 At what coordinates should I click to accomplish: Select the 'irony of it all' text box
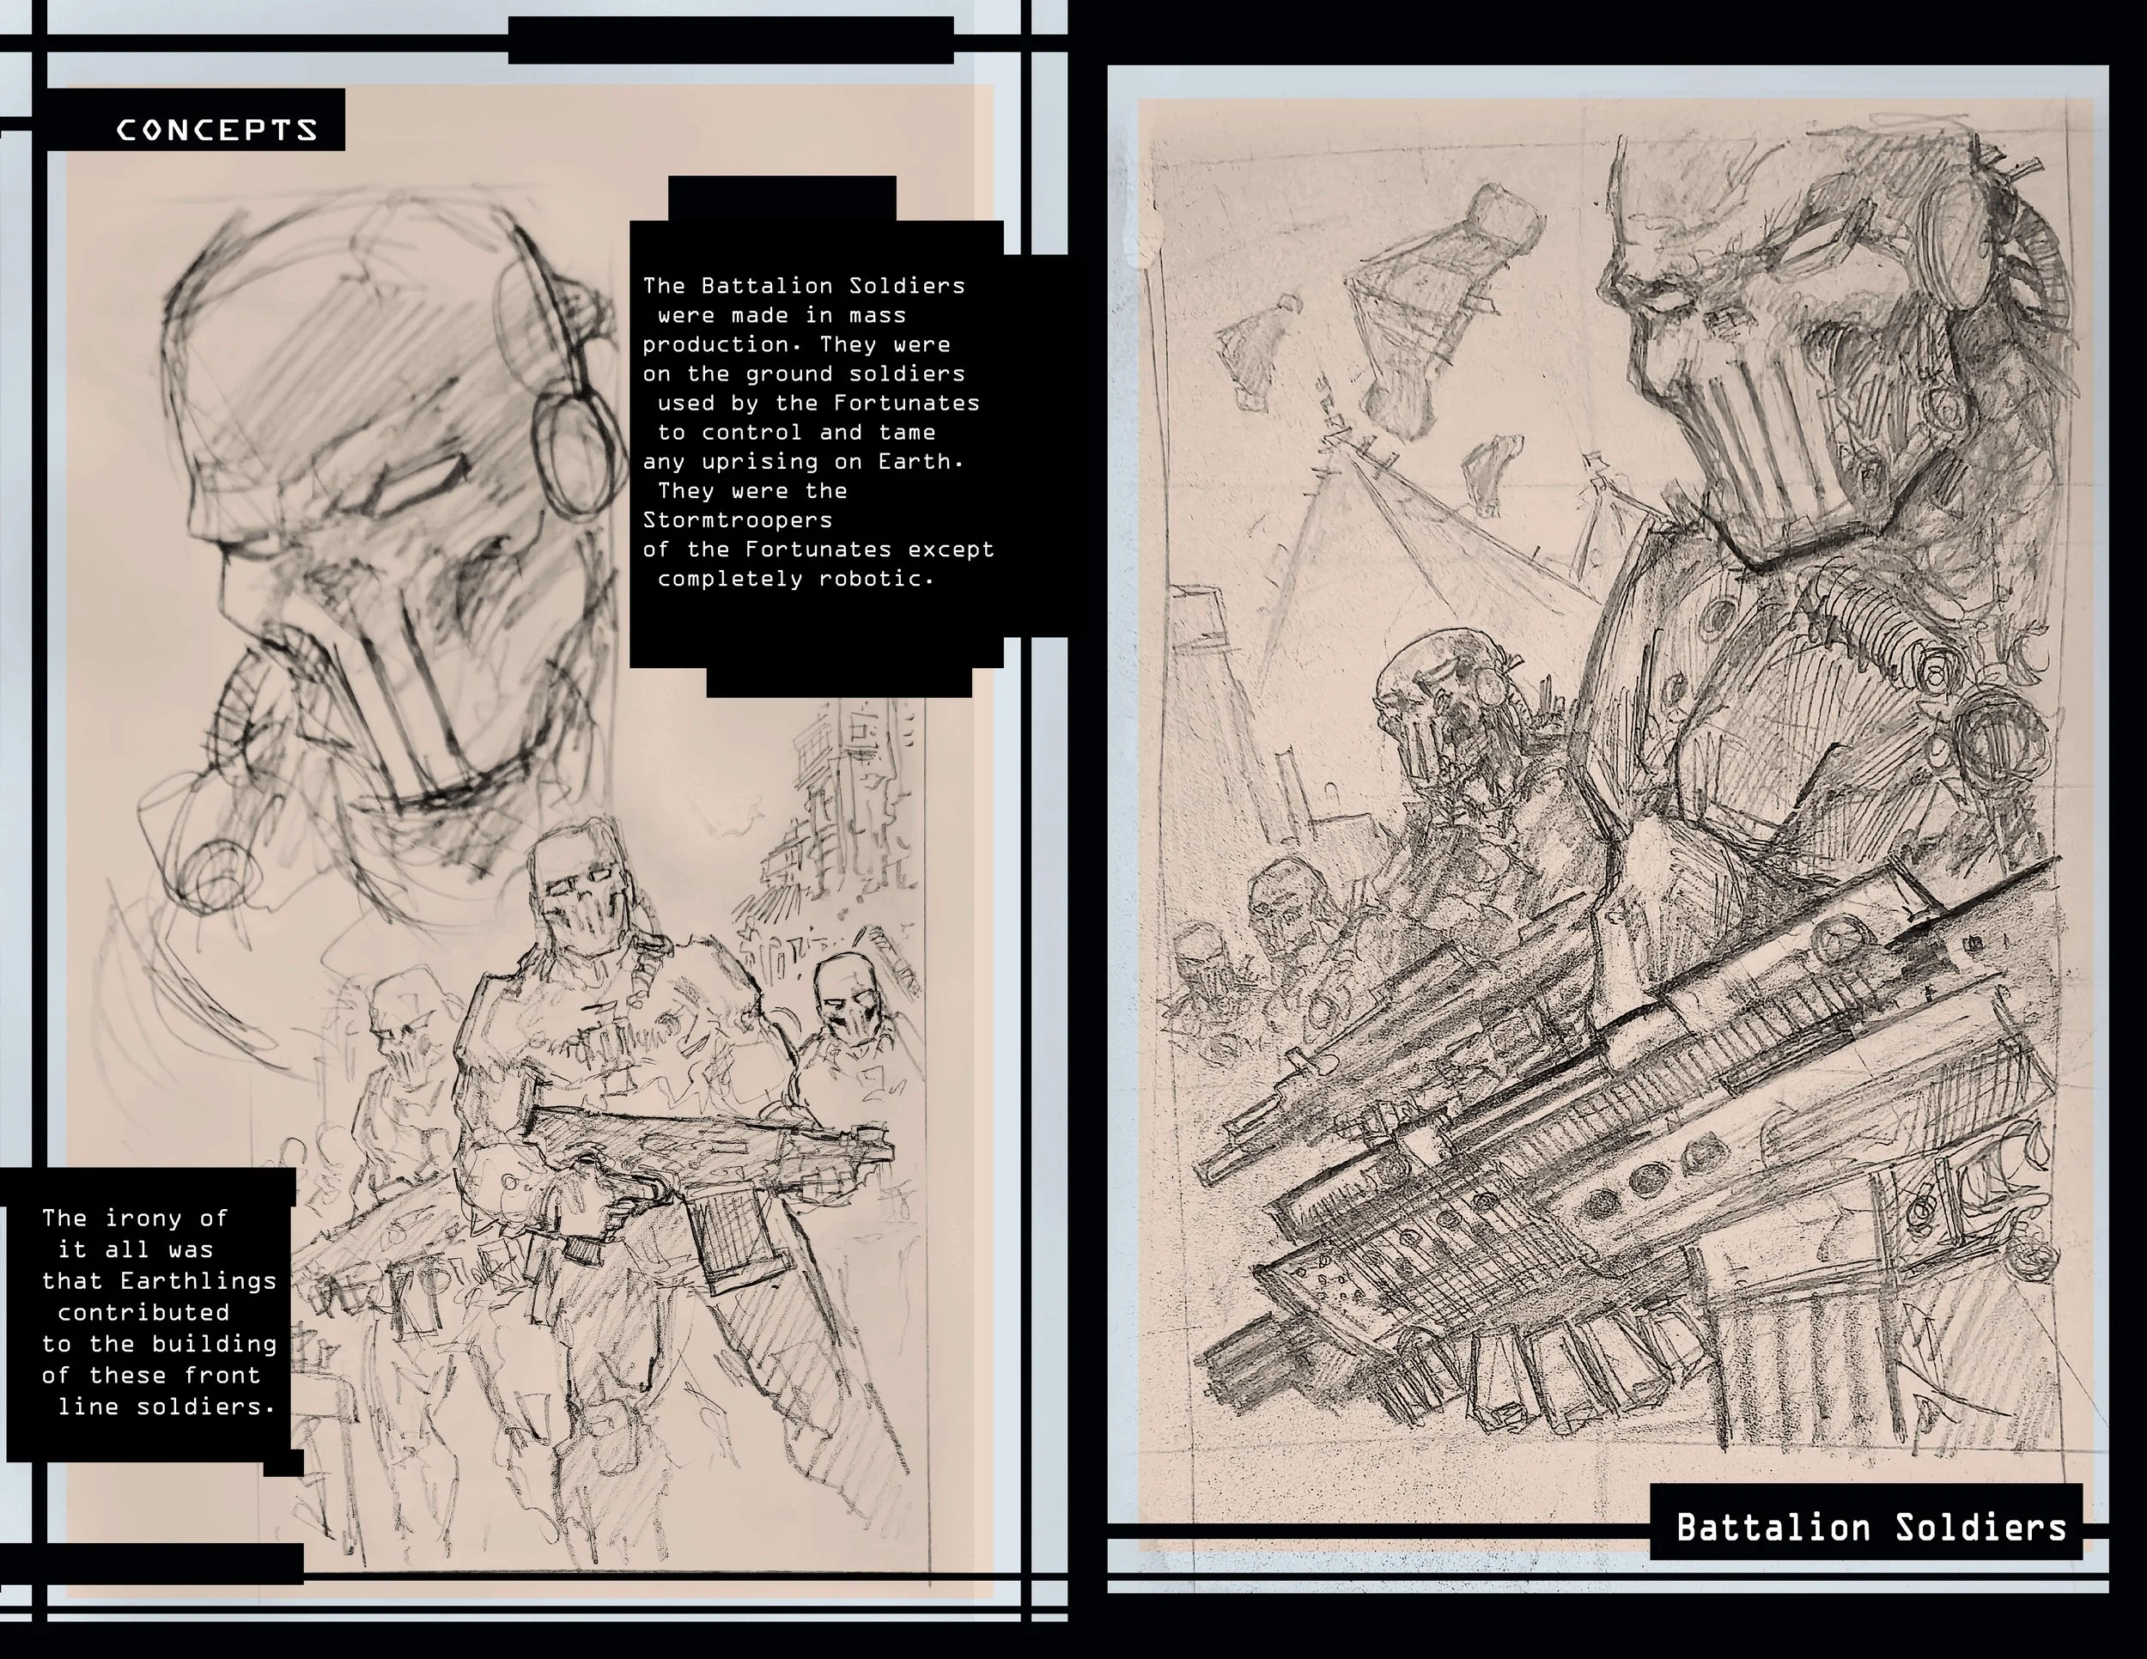coord(157,1312)
